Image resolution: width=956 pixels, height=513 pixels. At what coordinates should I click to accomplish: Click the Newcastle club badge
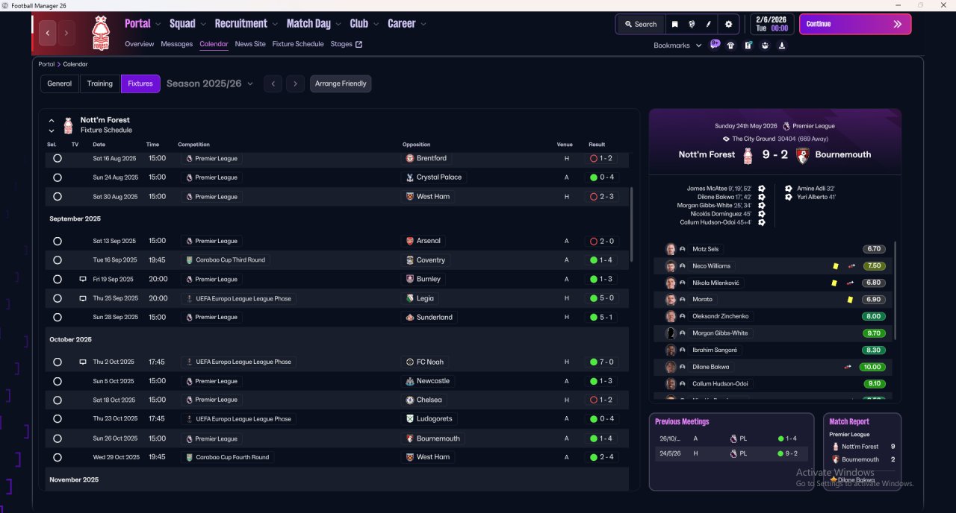coord(409,381)
